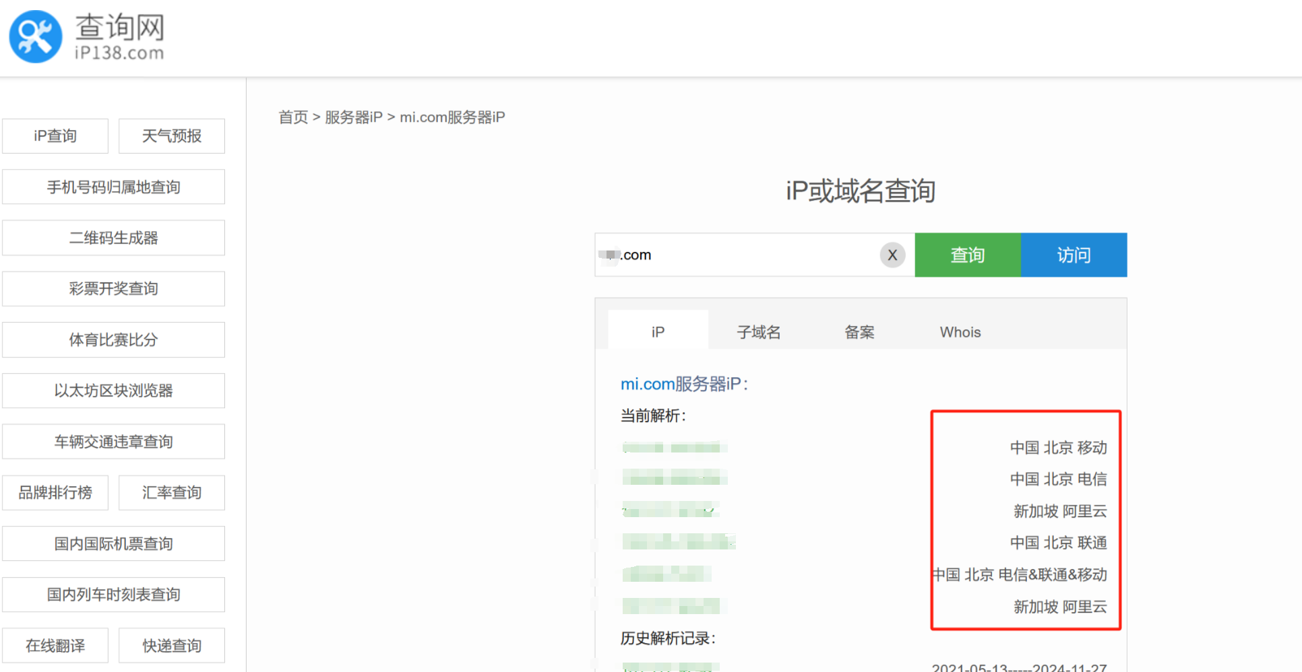Switch to the 子域名 tab
The width and height of the screenshot is (1302, 672).
[x=759, y=332]
